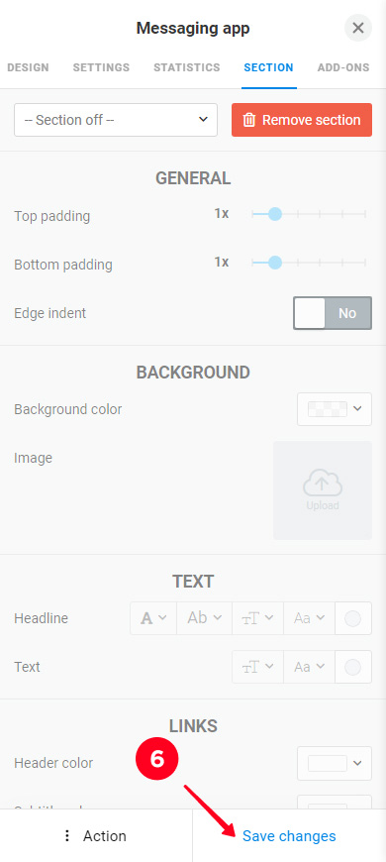Click the Headline color circle swatch
This screenshot has width=386, height=862.
click(x=352, y=618)
